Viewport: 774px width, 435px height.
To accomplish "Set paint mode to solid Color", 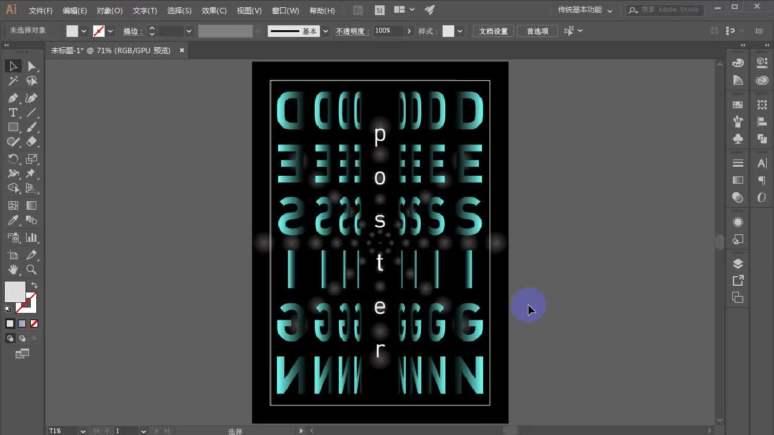I will (x=10, y=324).
